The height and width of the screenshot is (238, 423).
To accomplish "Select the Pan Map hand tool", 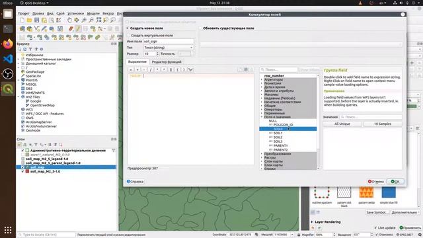I will click(x=69, y=20).
